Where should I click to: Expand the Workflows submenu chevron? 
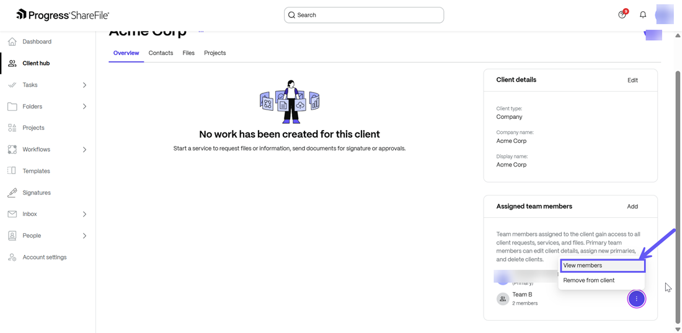(x=84, y=150)
